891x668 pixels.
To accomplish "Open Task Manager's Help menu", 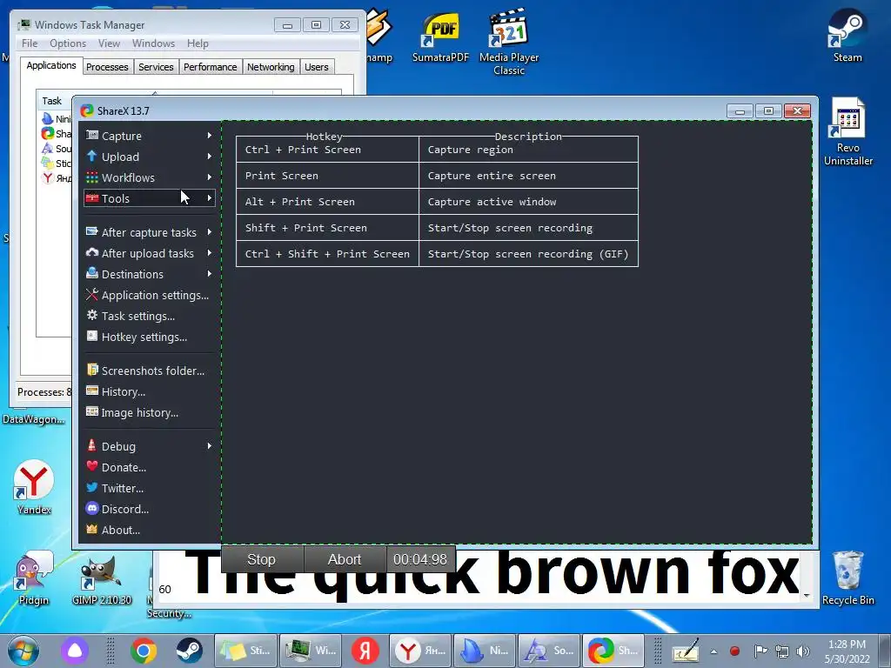I will coord(198,43).
